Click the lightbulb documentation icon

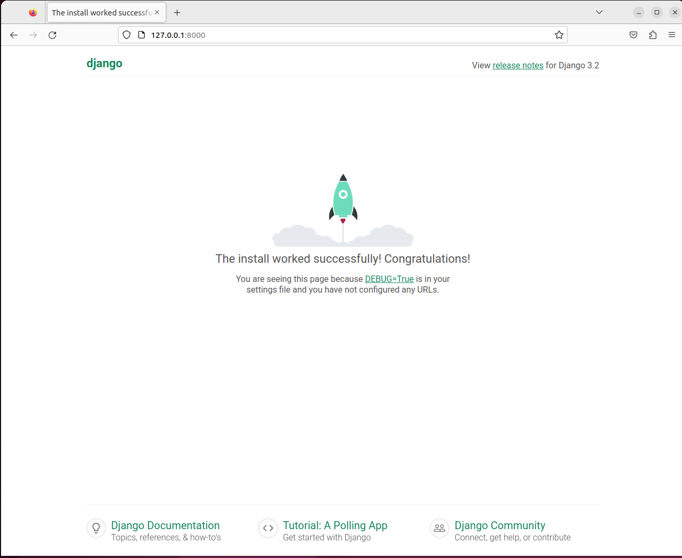coord(96,528)
